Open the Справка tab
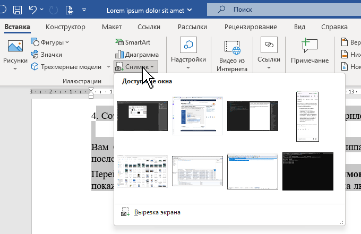This screenshot has height=234, width=361. coord(334,27)
